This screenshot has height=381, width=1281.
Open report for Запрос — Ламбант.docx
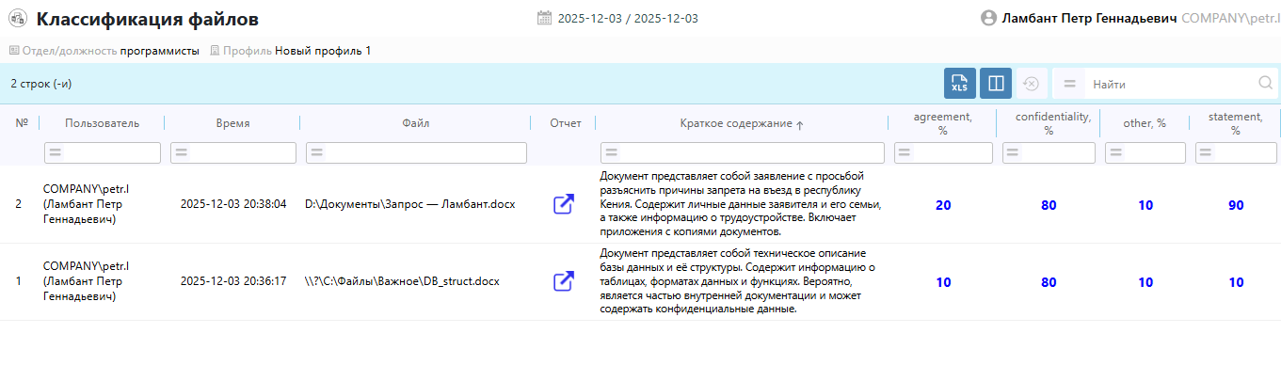pyautogui.click(x=563, y=204)
